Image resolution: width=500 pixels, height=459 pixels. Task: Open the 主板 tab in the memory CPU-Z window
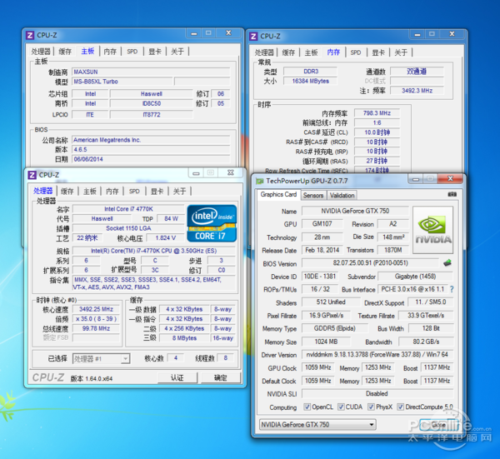coord(311,52)
